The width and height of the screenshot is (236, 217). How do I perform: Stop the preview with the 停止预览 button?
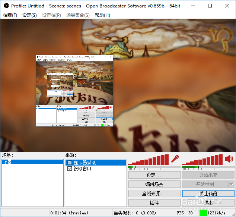pyautogui.click(x=208, y=194)
